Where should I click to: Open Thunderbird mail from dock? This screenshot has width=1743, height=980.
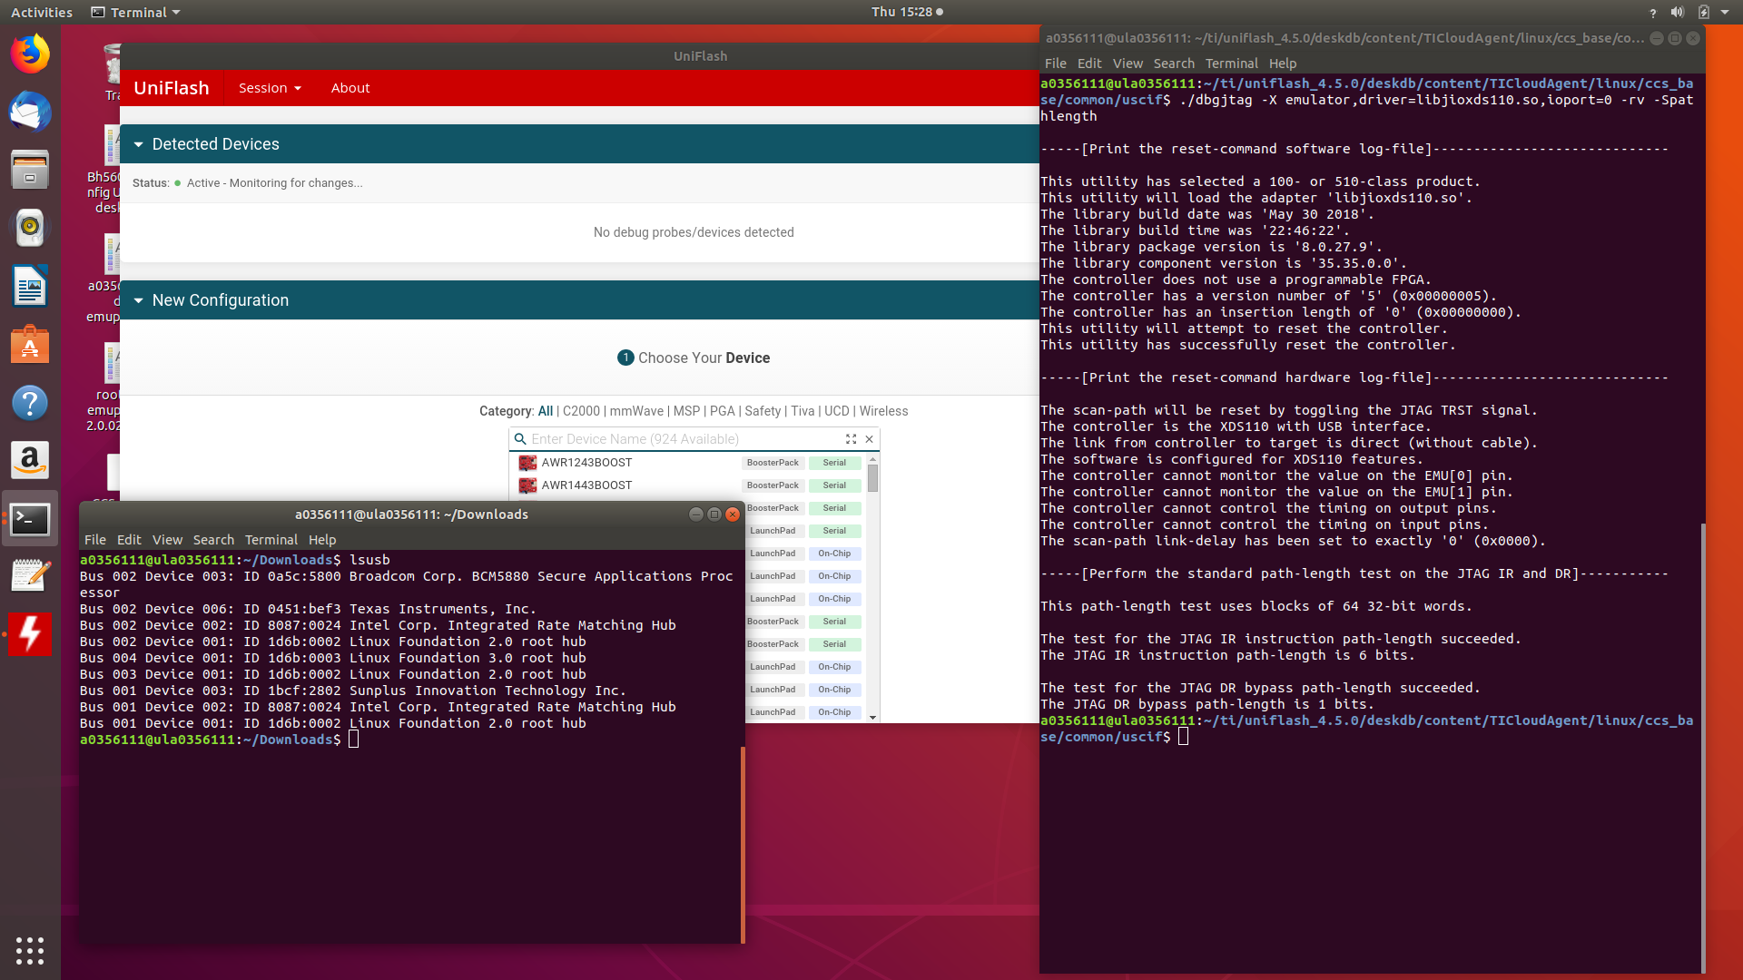pyautogui.click(x=30, y=113)
